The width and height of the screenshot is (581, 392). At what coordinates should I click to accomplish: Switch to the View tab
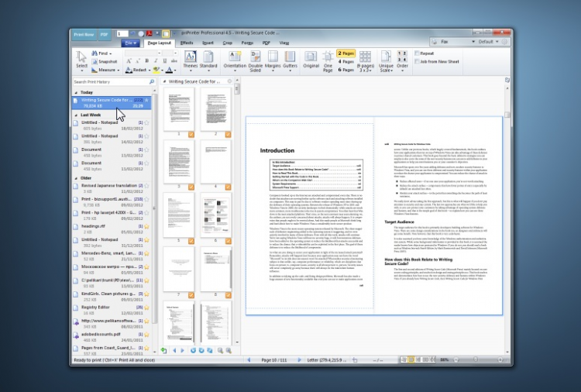click(x=284, y=43)
